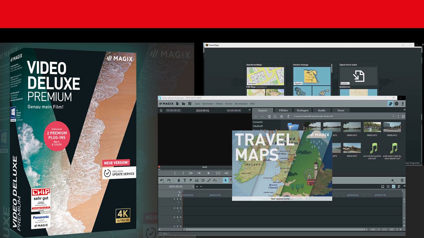424x238 pixels.
Task: Open the 100% zoom level dropdown
Action: [x=375, y=229]
